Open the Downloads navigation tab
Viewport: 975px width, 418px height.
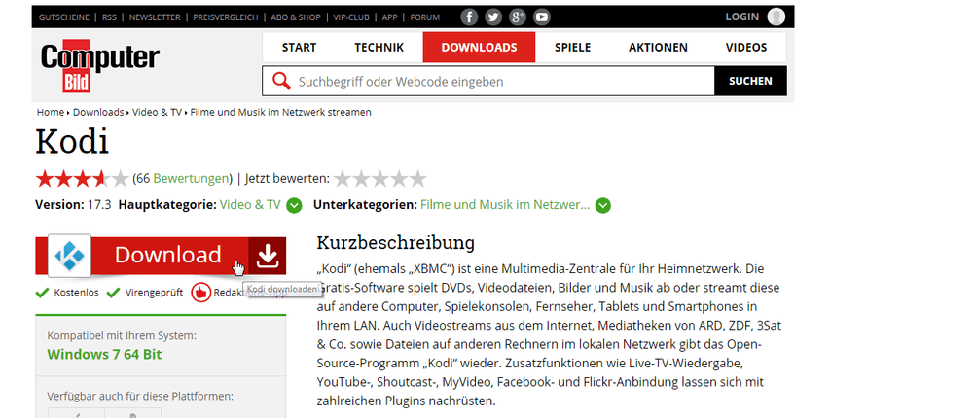pyautogui.click(x=479, y=47)
